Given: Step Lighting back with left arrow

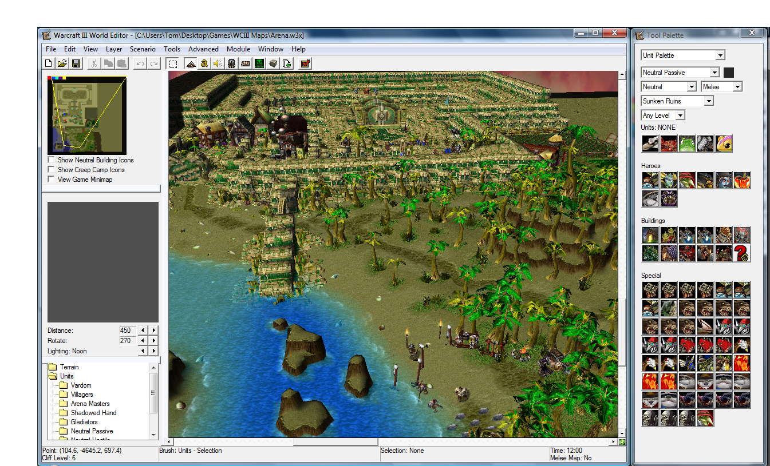Looking at the screenshot, I should pyautogui.click(x=143, y=351).
